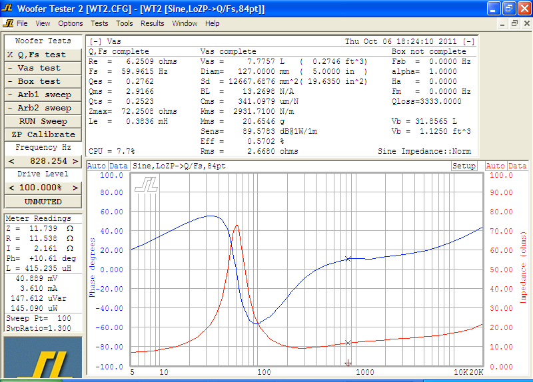Click the Fs = 59.9615 Hz value
This screenshot has width=533, height=382.
coord(128,71)
